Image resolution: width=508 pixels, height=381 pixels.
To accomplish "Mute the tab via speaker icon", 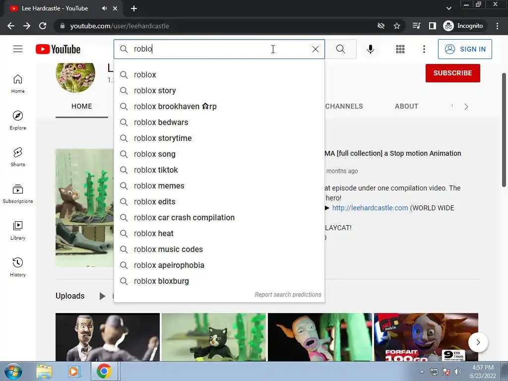I will (104, 8).
